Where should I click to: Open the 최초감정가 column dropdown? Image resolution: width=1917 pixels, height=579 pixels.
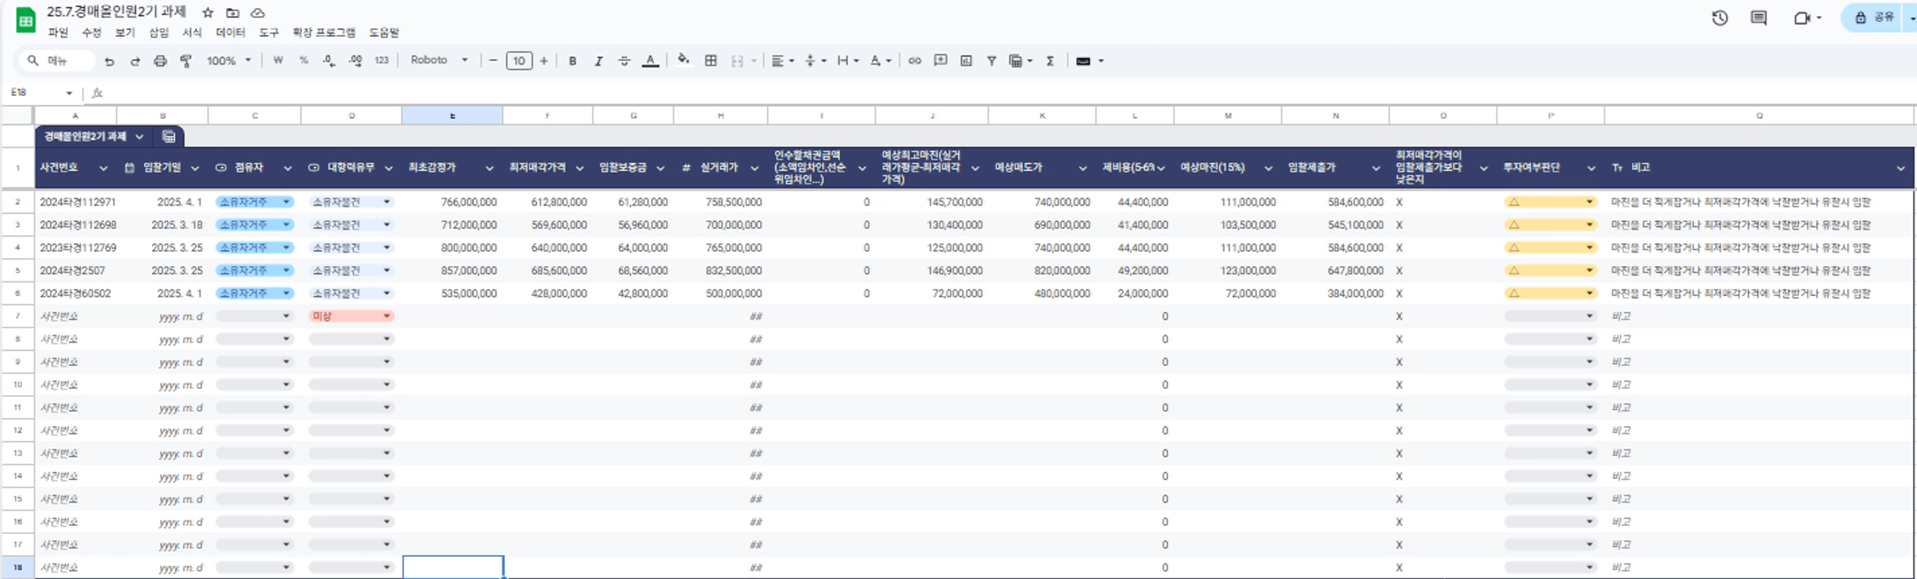[x=489, y=169]
